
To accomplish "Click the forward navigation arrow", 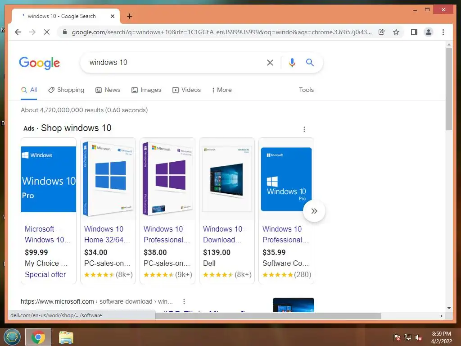I will pos(32,32).
